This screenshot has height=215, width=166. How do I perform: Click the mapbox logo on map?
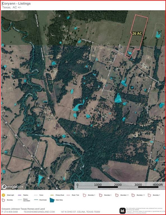(x=13, y=186)
